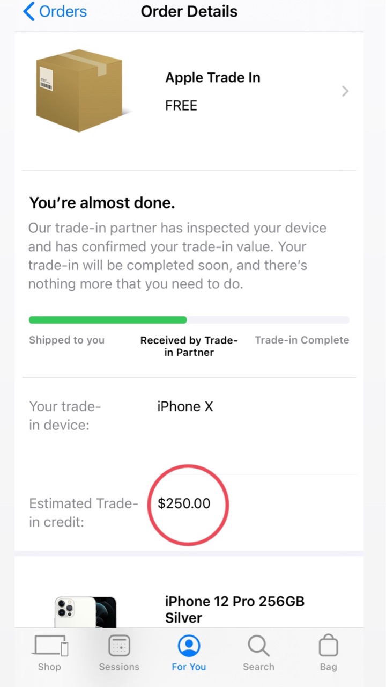Select Trade-in Complete step label
The height and width of the screenshot is (687, 386).
302,340
